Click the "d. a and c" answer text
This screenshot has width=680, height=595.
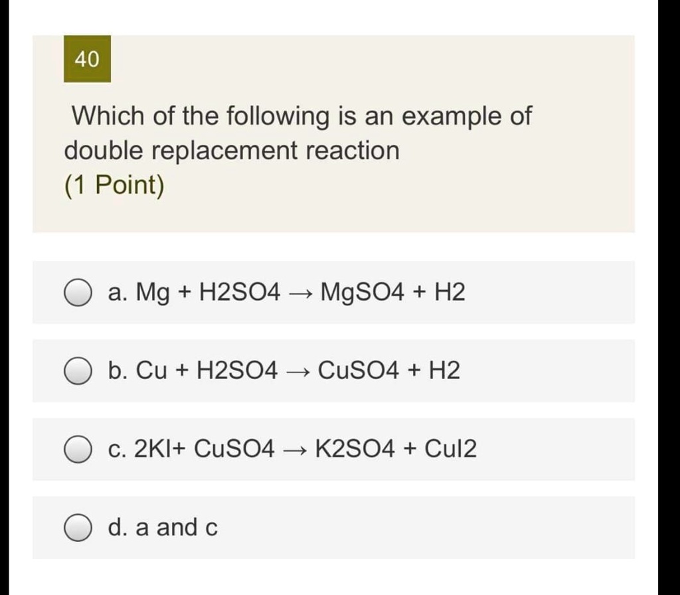click(x=162, y=529)
